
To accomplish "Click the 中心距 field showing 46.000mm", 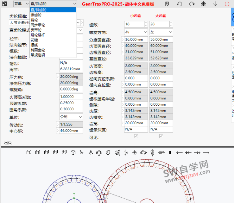I will click(x=71, y=131).
